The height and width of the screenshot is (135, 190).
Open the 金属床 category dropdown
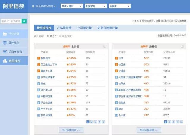coord(120,6)
